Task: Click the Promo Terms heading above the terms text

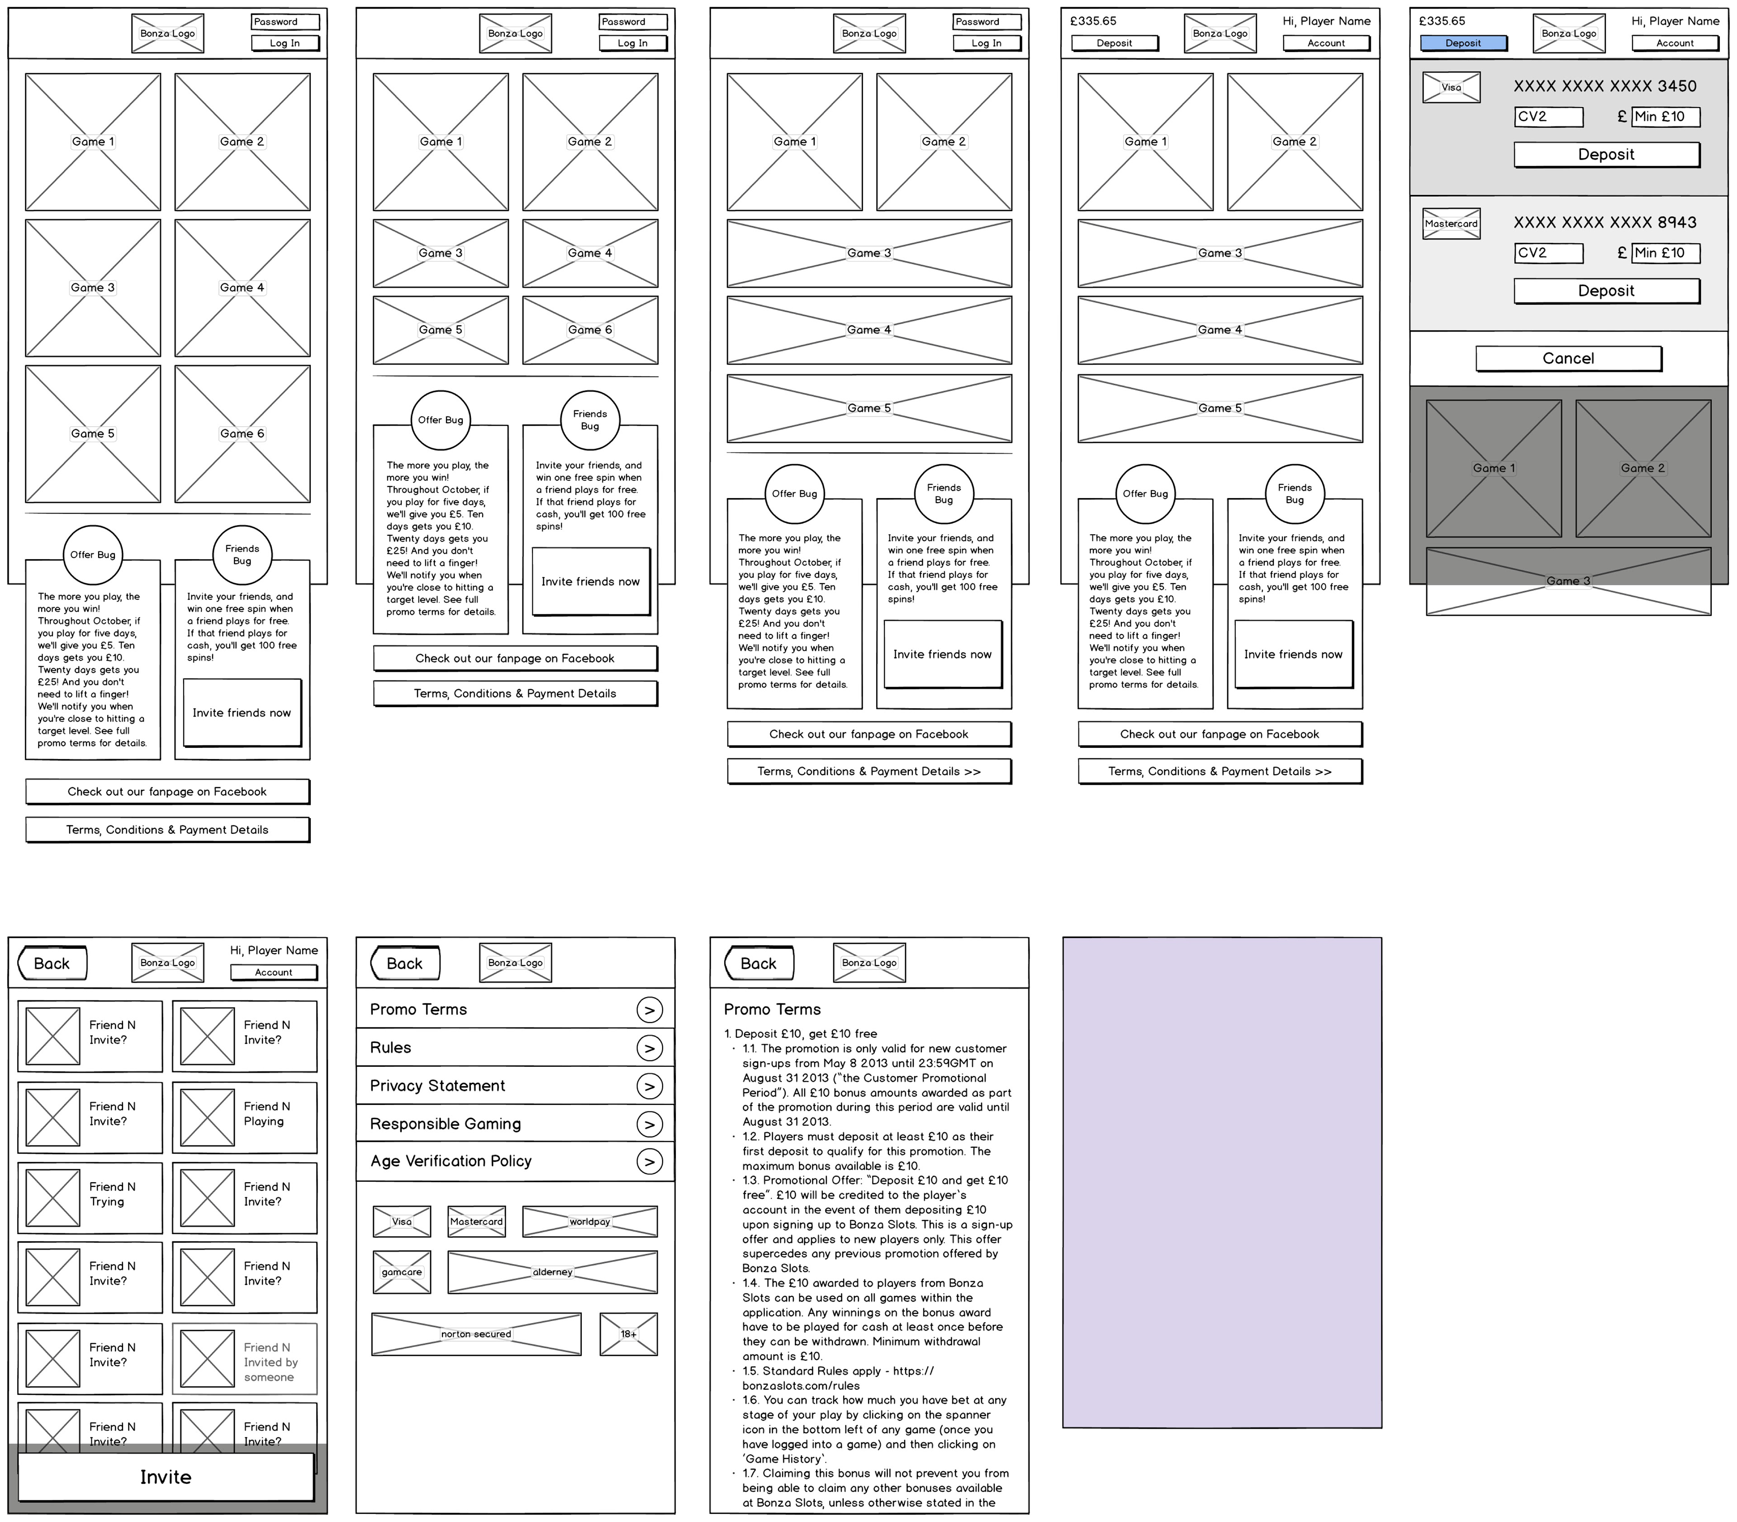Action: 773,1009
